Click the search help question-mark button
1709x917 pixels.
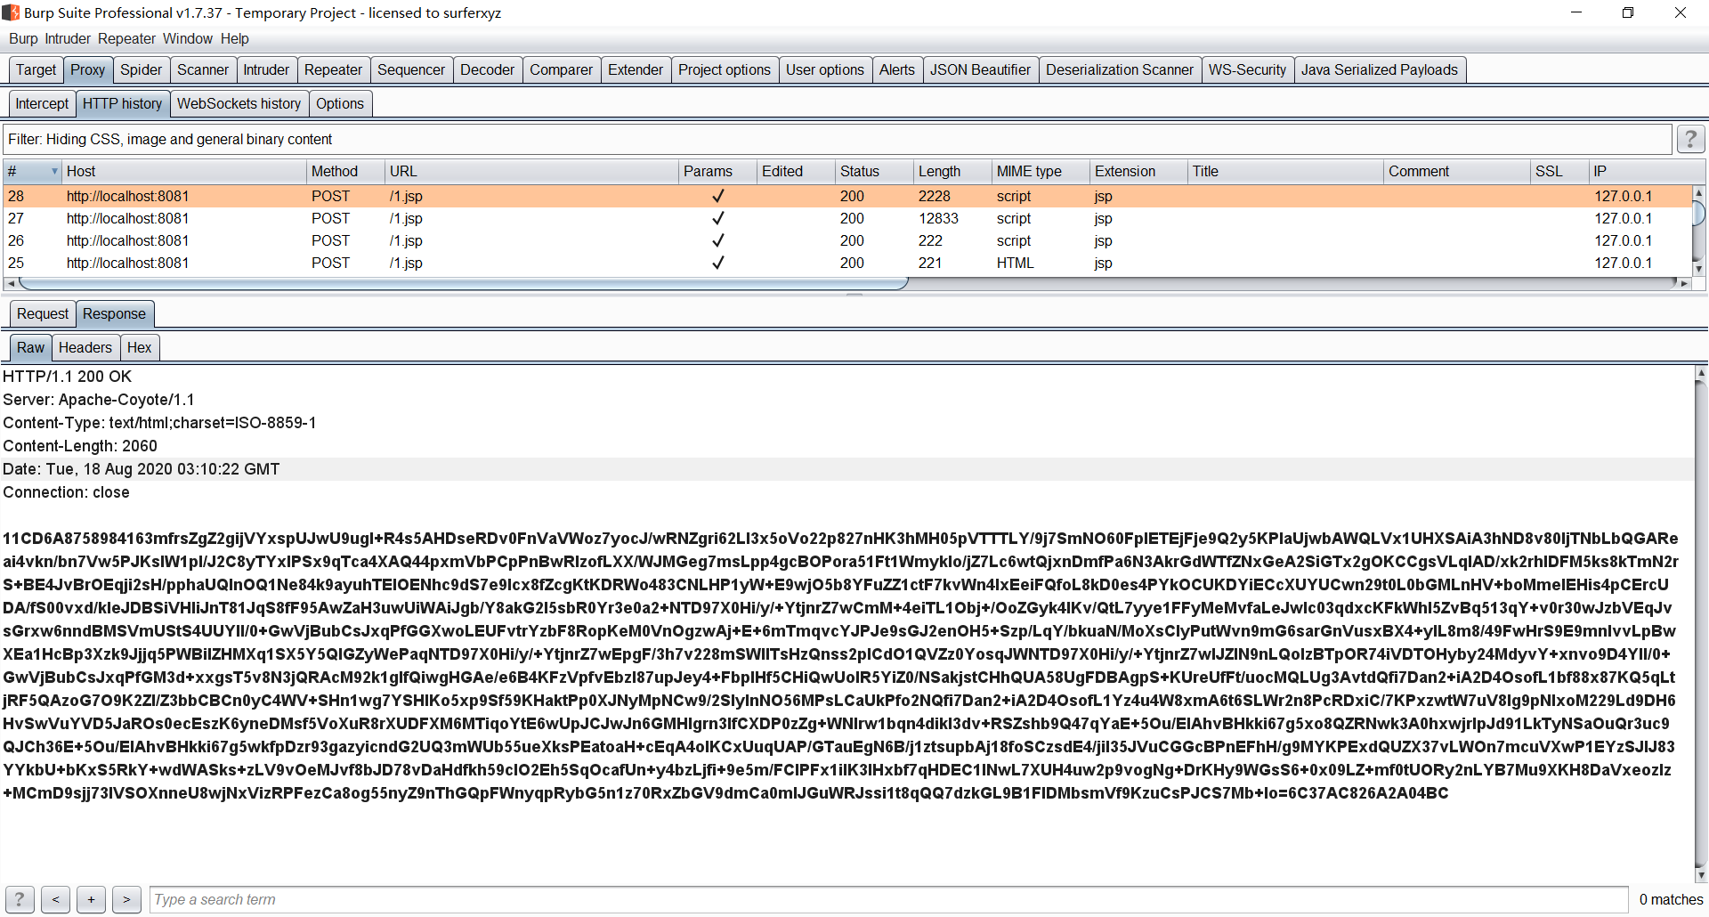tap(20, 900)
